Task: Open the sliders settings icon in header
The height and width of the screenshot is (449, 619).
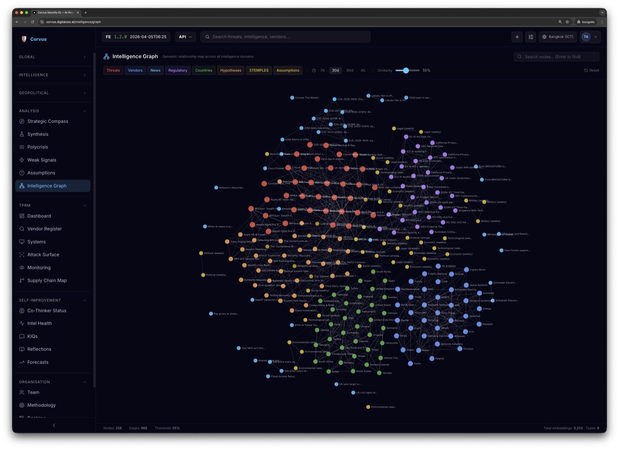Action: click(x=531, y=37)
